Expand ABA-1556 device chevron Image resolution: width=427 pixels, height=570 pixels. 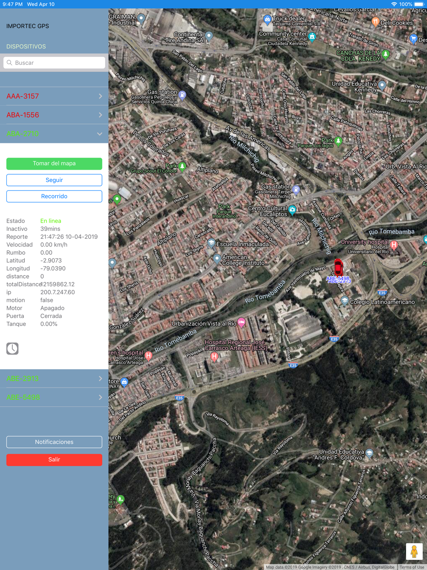pos(100,115)
